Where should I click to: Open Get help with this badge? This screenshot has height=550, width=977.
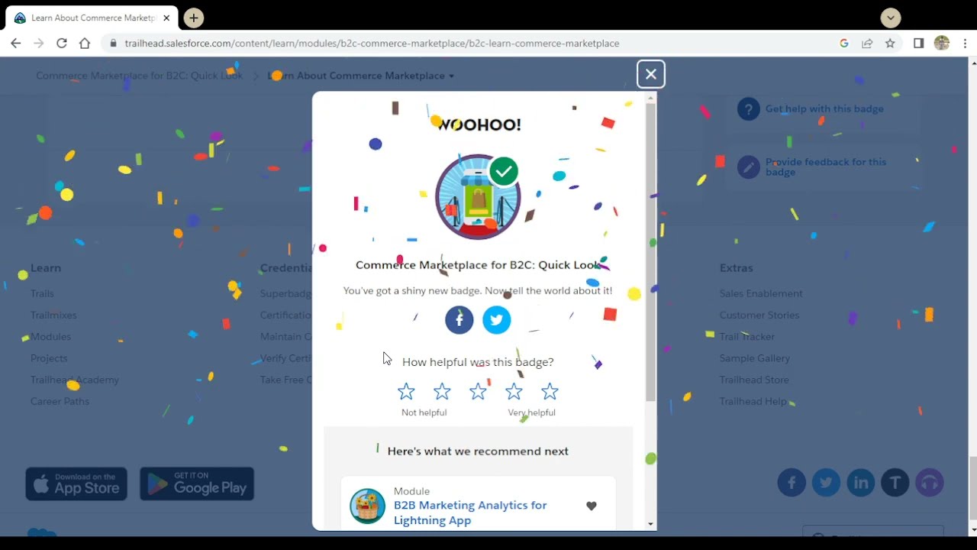[x=824, y=109]
